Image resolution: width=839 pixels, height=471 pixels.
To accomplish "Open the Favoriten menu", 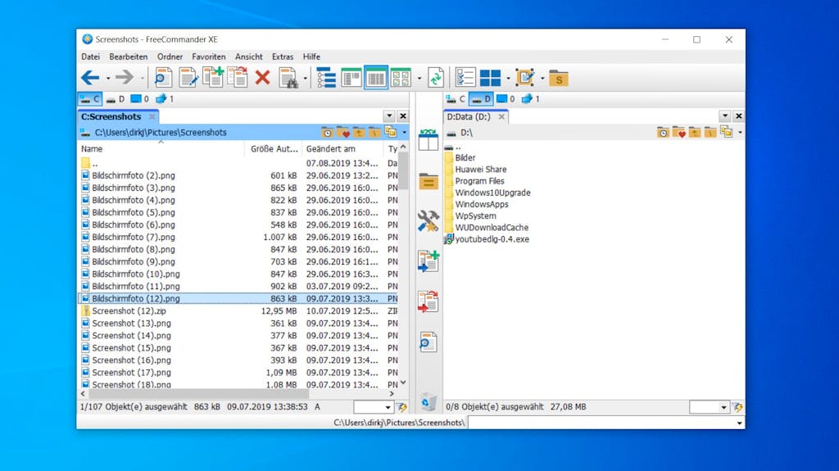I will (209, 57).
